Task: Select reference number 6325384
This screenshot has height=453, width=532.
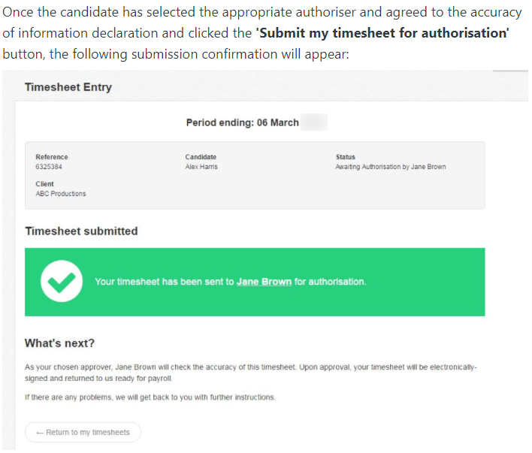Action: click(x=49, y=167)
